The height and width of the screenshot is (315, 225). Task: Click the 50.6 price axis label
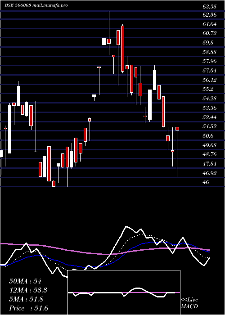[x=208, y=135]
